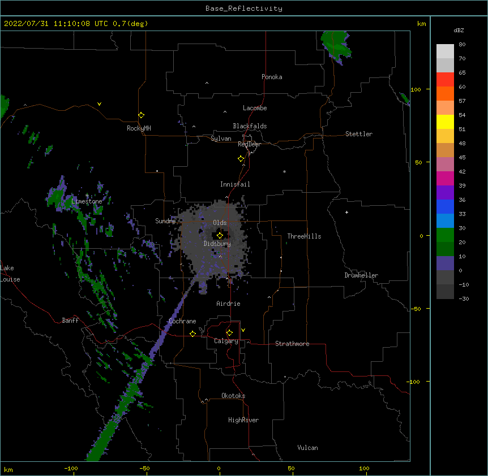
Task: Pick the red 60-65 dBZ legend swatch
Action: coord(445,80)
